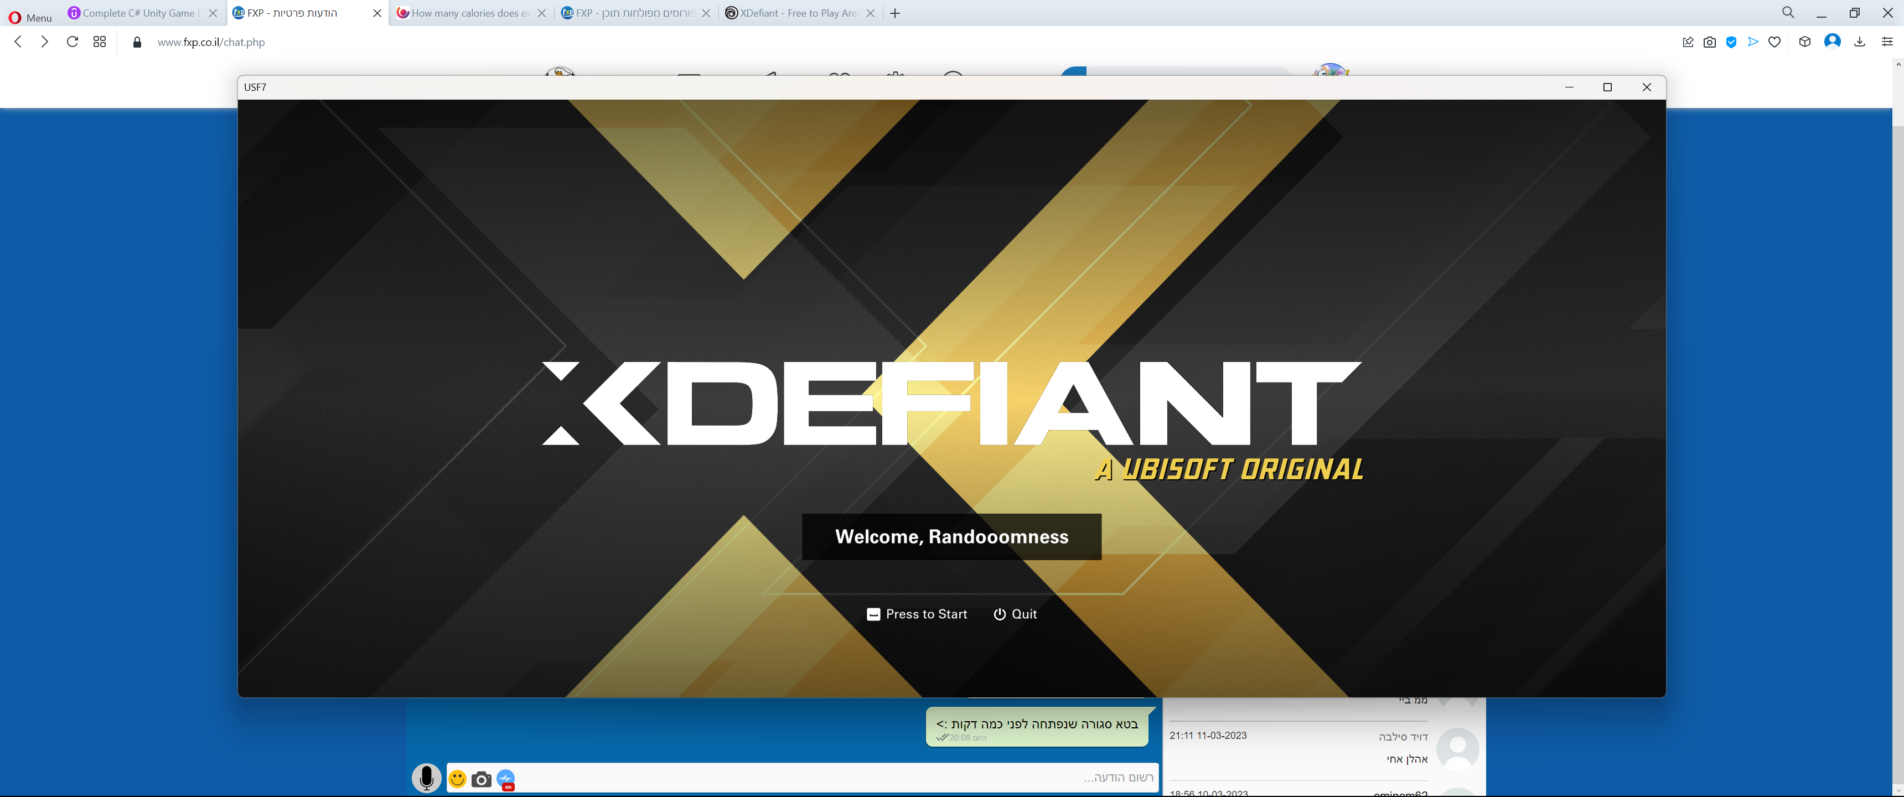Open the browser profile icon
This screenshot has width=1904, height=797.
point(1832,42)
